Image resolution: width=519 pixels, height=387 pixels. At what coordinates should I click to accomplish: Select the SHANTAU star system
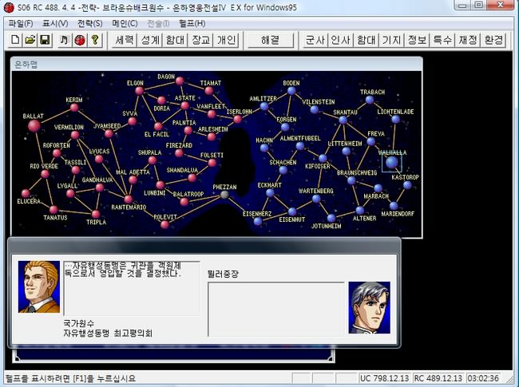pos(343,120)
